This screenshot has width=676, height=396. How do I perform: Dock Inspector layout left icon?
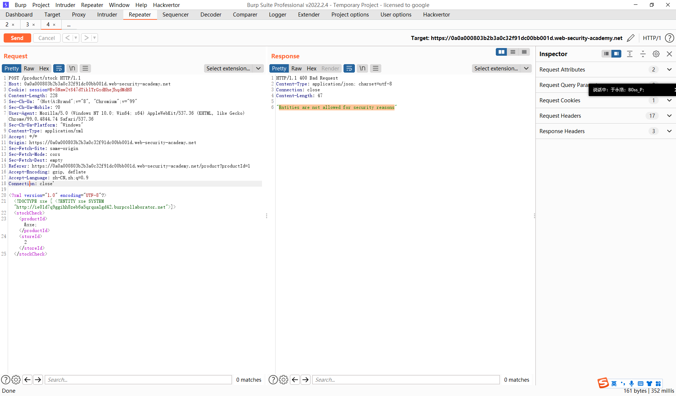[606, 54]
